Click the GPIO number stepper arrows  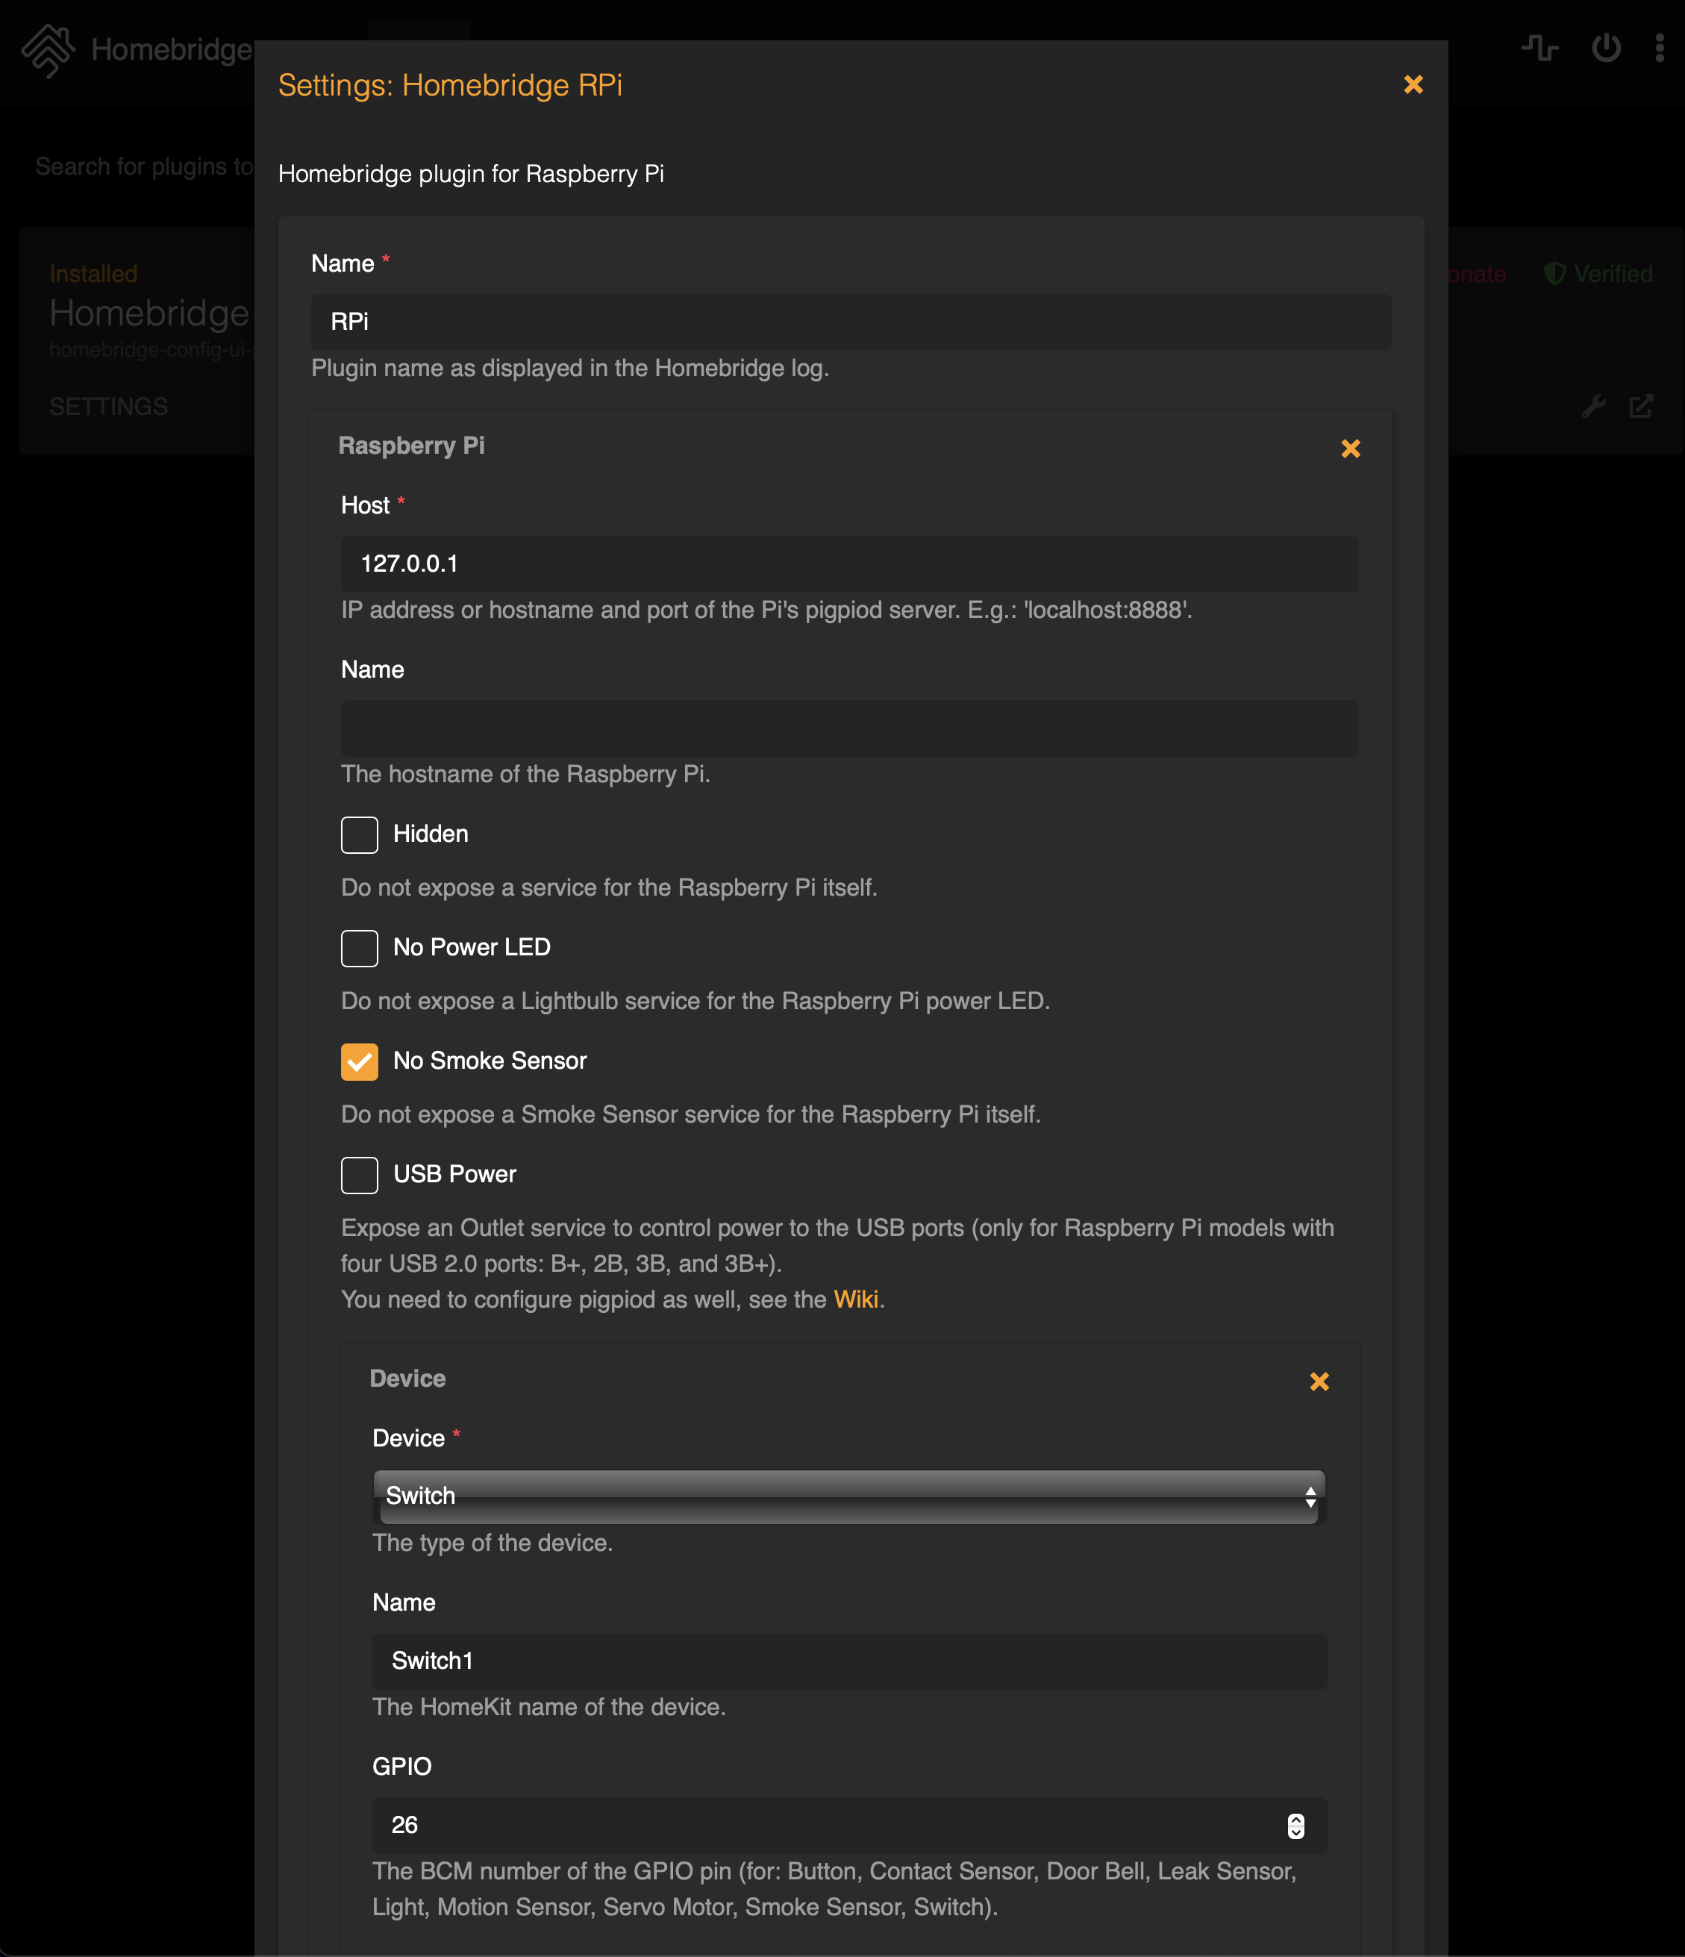pos(1296,1826)
